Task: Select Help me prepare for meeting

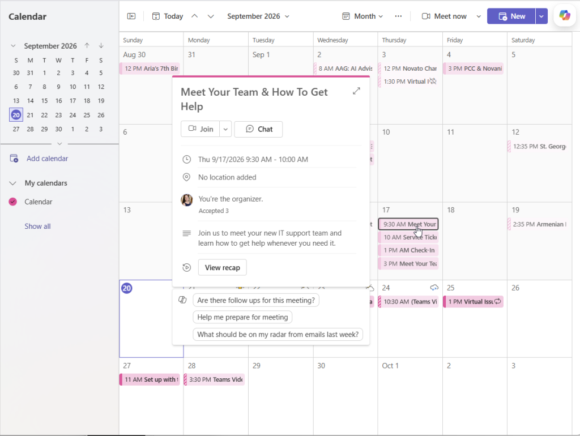Action: click(242, 317)
